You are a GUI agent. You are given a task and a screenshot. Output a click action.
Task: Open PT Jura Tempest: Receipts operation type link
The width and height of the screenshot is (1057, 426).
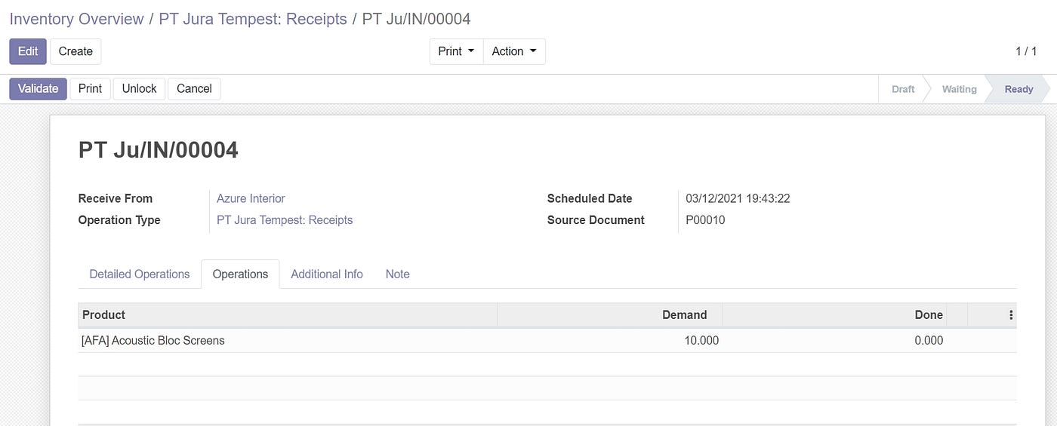click(x=285, y=220)
